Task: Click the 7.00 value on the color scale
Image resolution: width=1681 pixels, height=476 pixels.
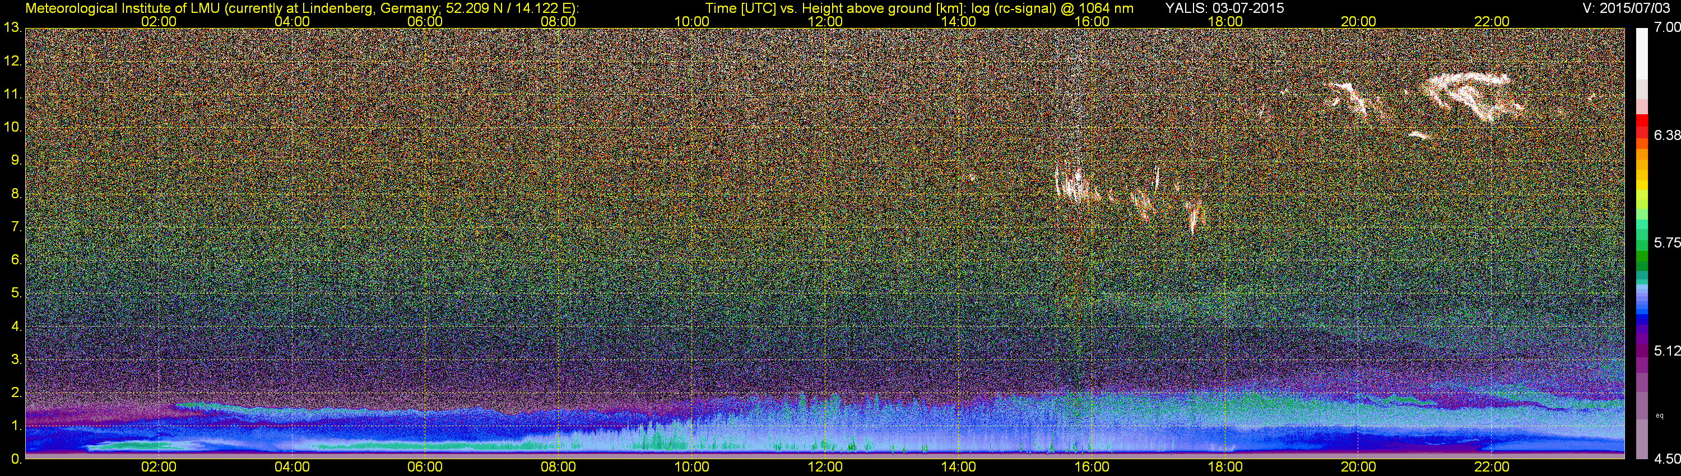Action: pyautogui.click(x=1668, y=28)
